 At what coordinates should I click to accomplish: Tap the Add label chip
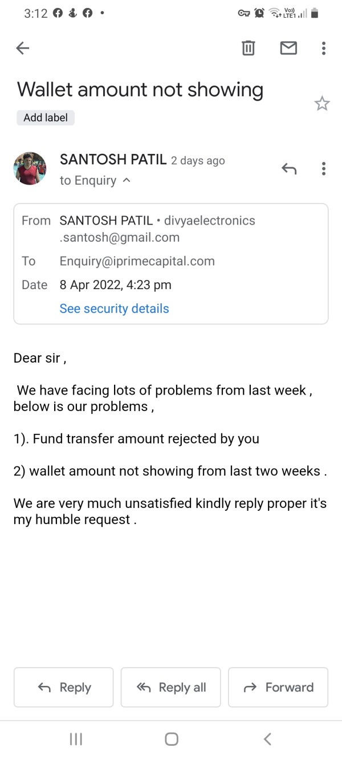(46, 118)
